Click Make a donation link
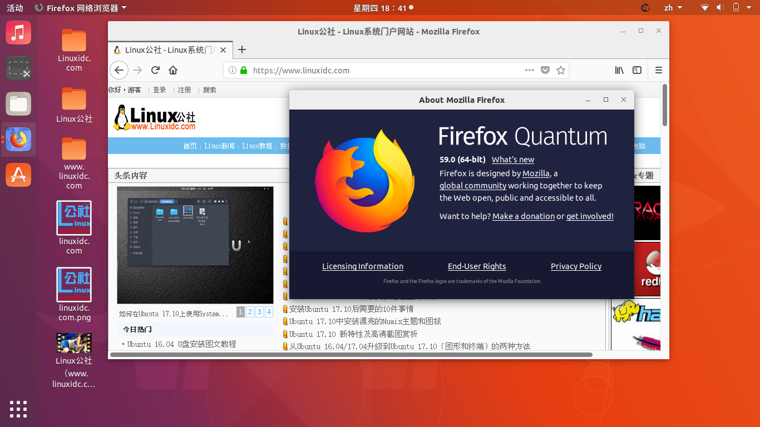Viewport: 760px width, 427px height. click(524, 216)
